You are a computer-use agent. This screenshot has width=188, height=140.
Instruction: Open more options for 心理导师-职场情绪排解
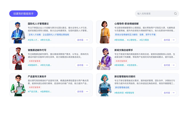(x=174, y=40)
